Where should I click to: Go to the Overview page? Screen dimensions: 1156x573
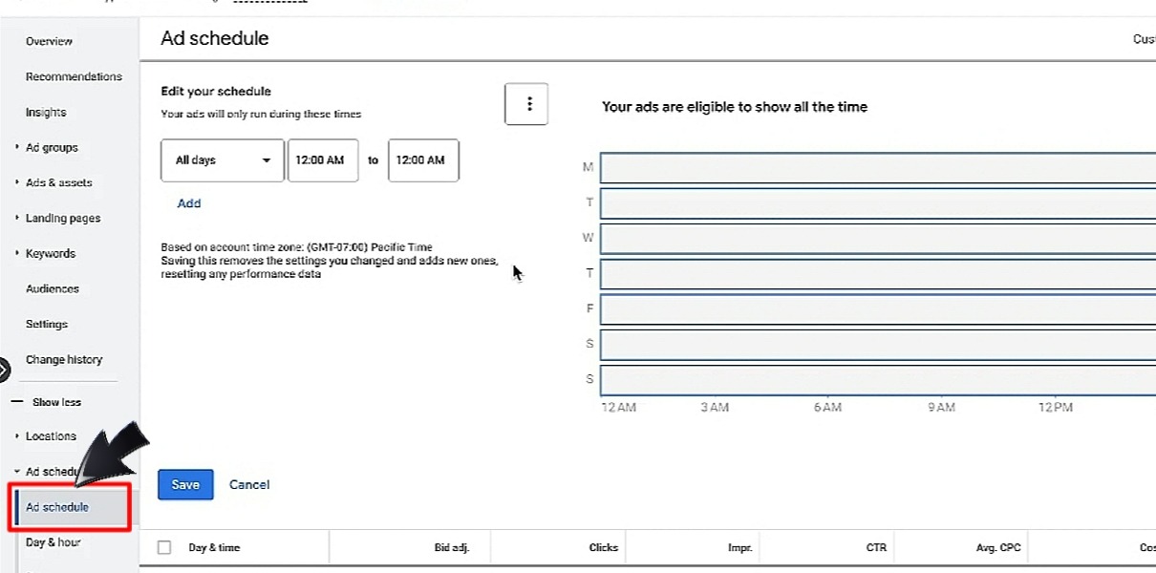49,41
